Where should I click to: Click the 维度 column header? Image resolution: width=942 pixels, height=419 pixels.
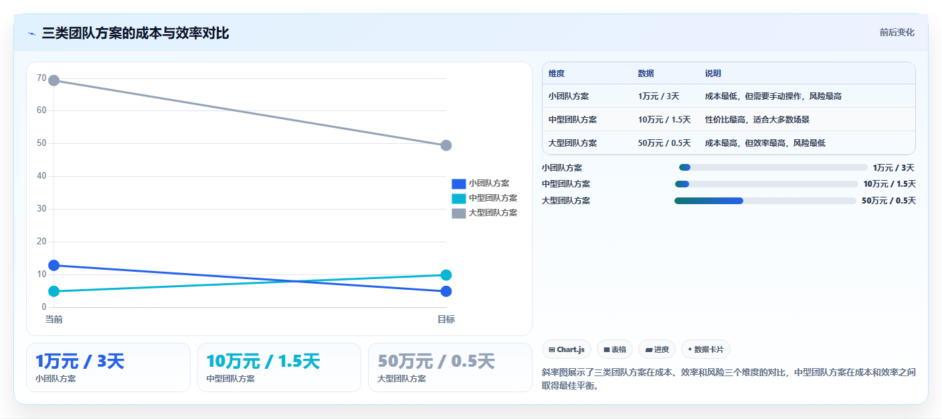pyautogui.click(x=557, y=74)
